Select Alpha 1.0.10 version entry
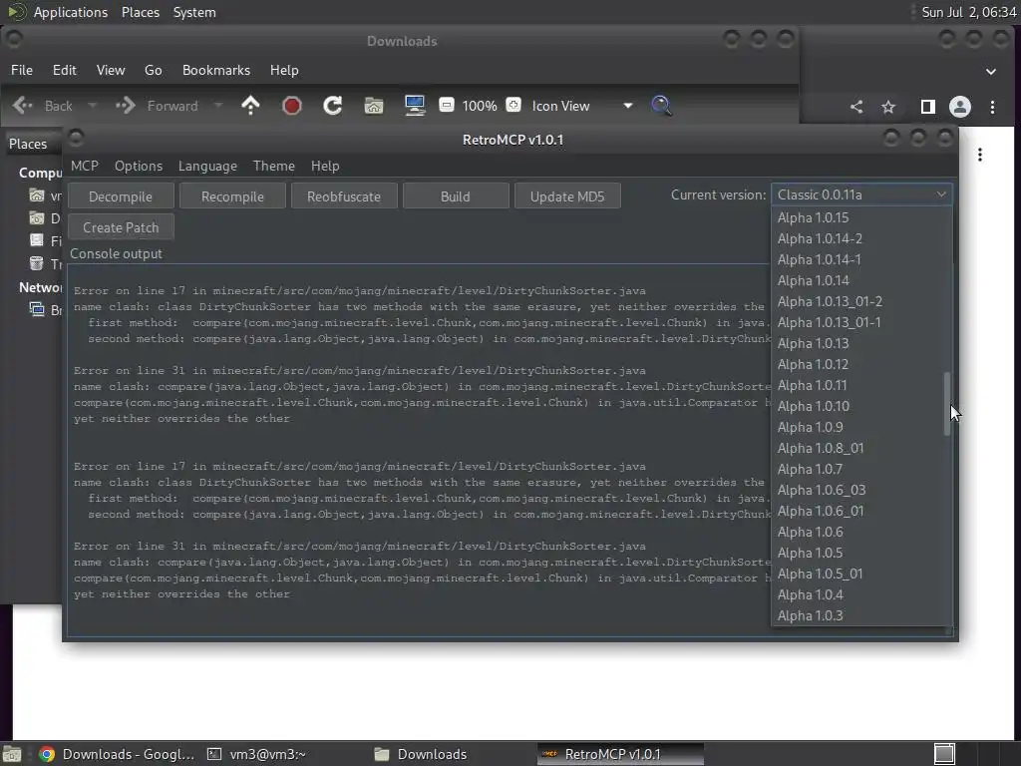The image size is (1021, 766). (x=858, y=406)
